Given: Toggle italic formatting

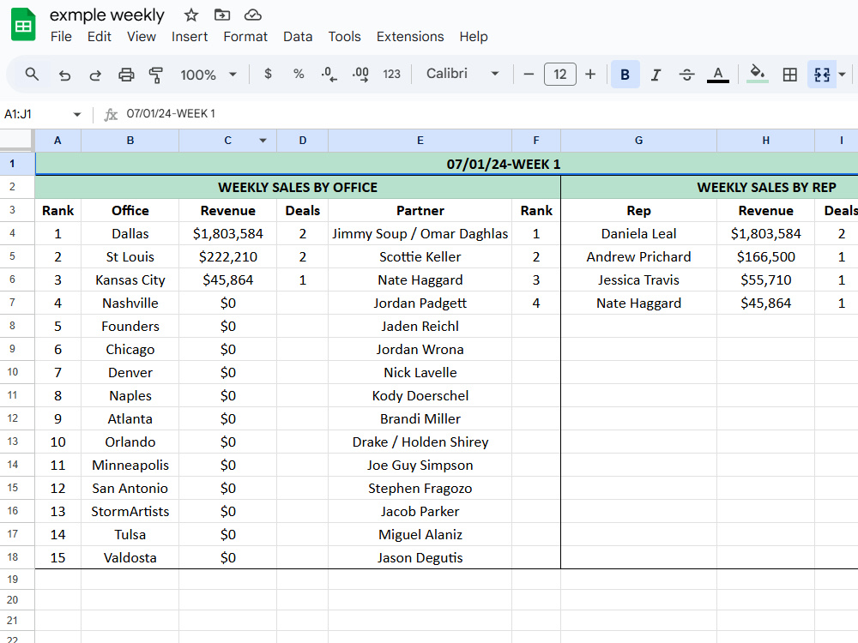Looking at the screenshot, I should coord(656,75).
